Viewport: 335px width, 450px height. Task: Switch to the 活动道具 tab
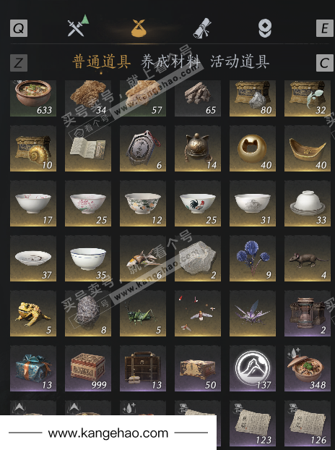pos(240,61)
